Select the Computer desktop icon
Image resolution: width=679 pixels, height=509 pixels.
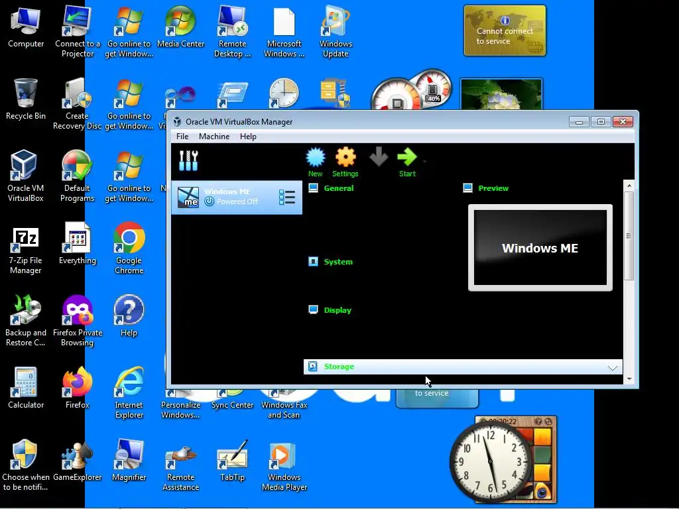[26, 27]
